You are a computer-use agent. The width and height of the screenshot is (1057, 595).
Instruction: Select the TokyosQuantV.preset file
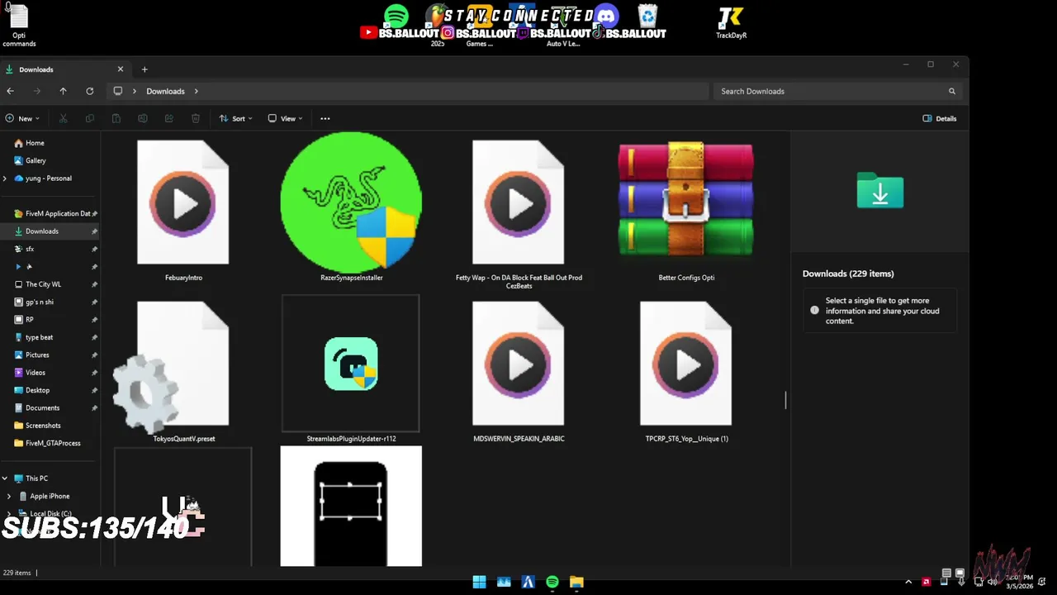coord(183,370)
